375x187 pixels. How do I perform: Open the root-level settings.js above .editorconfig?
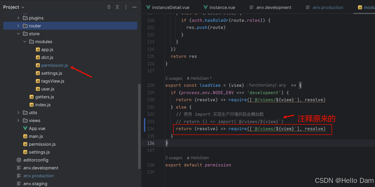point(39,152)
